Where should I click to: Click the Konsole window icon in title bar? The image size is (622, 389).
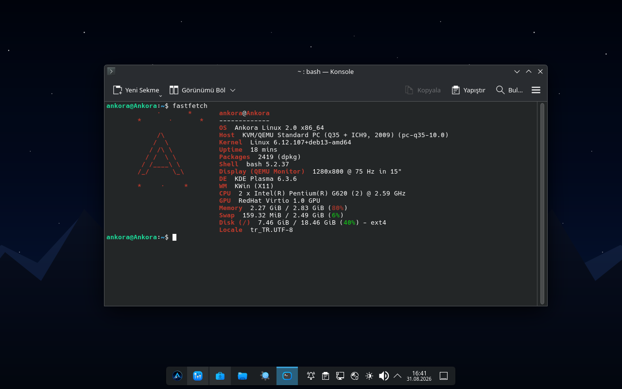pyautogui.click(x=111, y=71)
